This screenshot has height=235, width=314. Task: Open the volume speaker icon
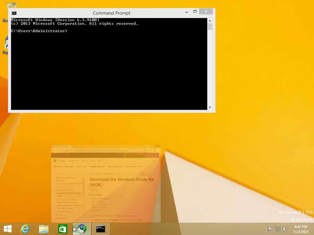[x=285, y=229]
